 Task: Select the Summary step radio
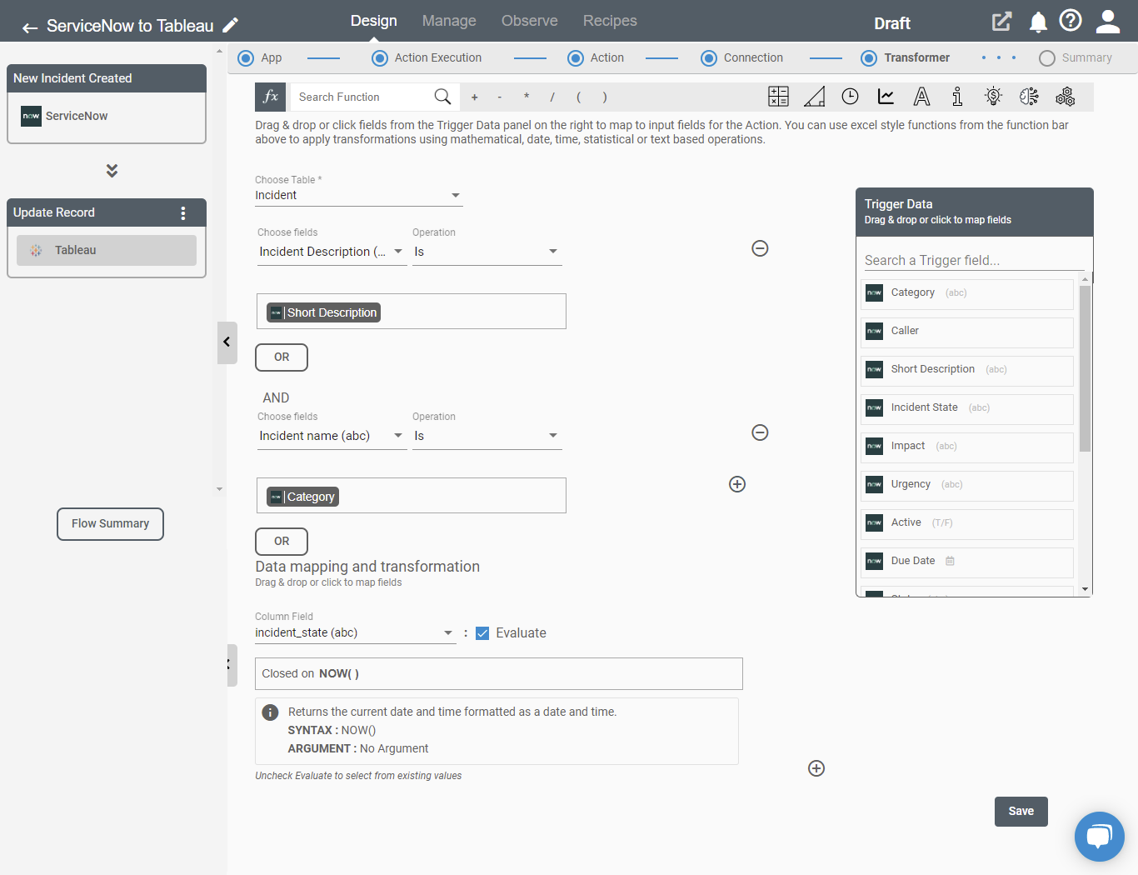pyautogui.click(x=1047, y=58)
